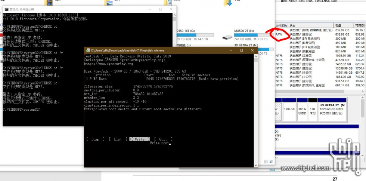The height and width of the screenshot is (181, 366).
Task: Click TestDisk scrollbar down arrow
Action: coord(255,165)
